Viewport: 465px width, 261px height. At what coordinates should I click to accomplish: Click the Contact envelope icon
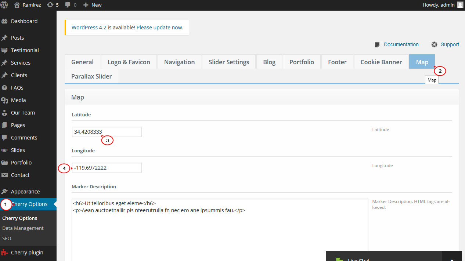click(4, 175)
